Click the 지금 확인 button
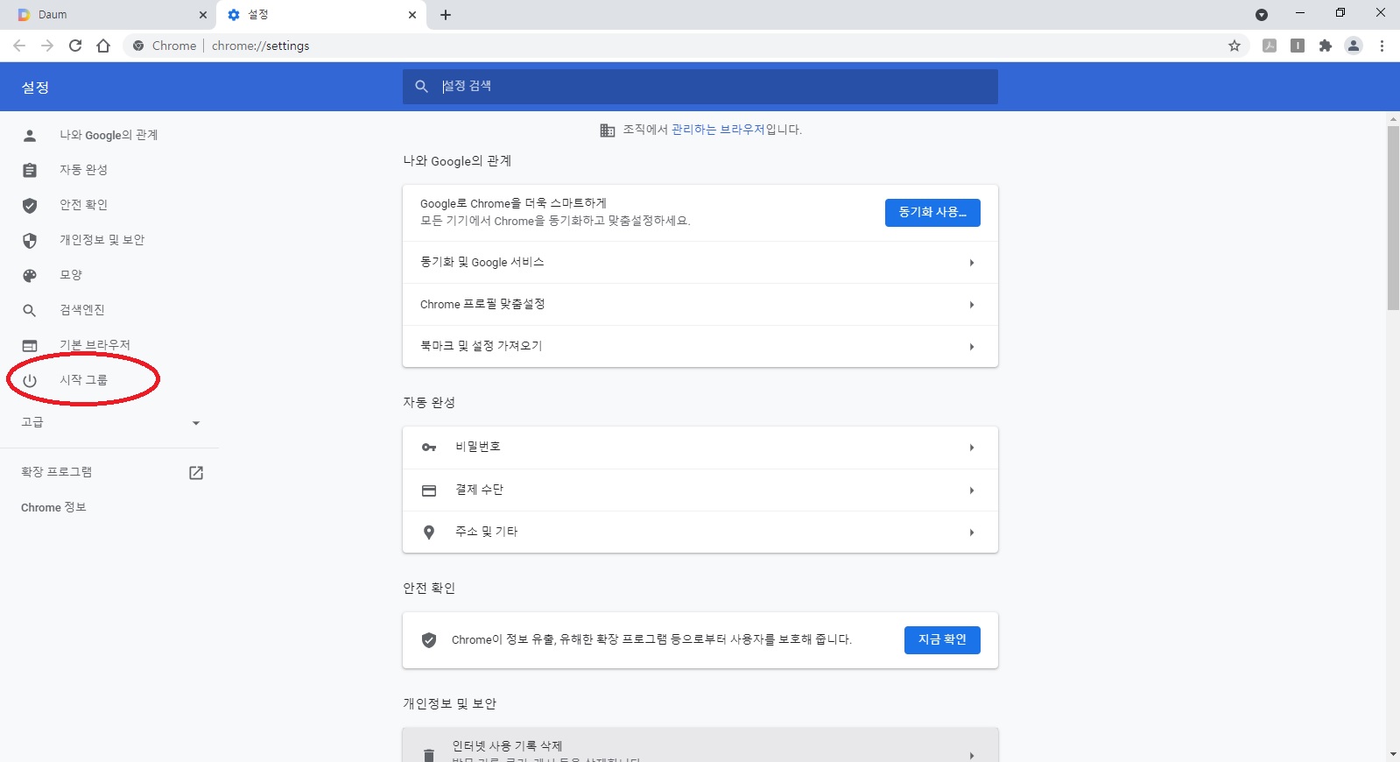Image resolution: width=1400 pixels, height=762 pixels. (x=942, y=640)
